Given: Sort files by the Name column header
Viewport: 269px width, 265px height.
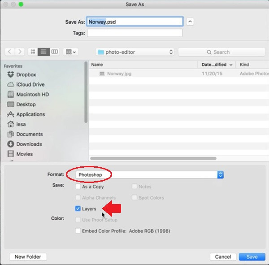Looking at the screenshot, I should pyautogui.click(x=143, y=65).
